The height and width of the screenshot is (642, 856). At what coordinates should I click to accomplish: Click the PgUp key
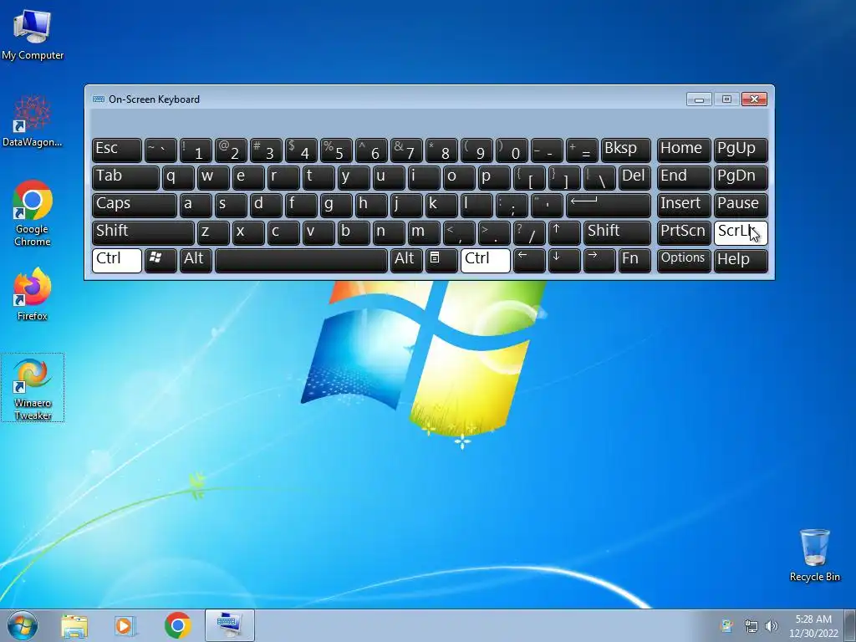pyautogui.click(x=741, y=150)
